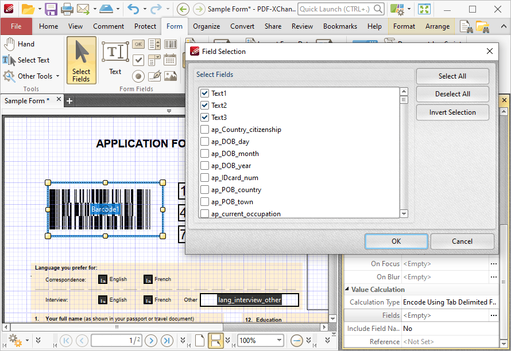The width and height of the screenshot is (511, 351).
Task: Click the Email envelope icon
Action: (83, 9)
